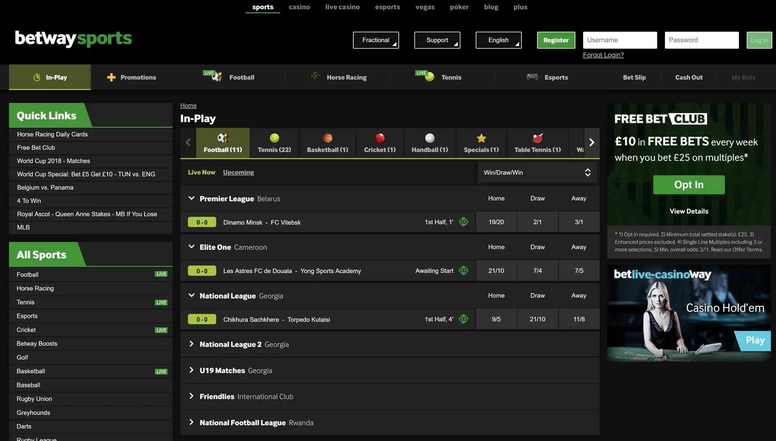The width and height of the screenshot is (776, 441).
Task: Pick the Specials star icon
Action: pos(481,138)
